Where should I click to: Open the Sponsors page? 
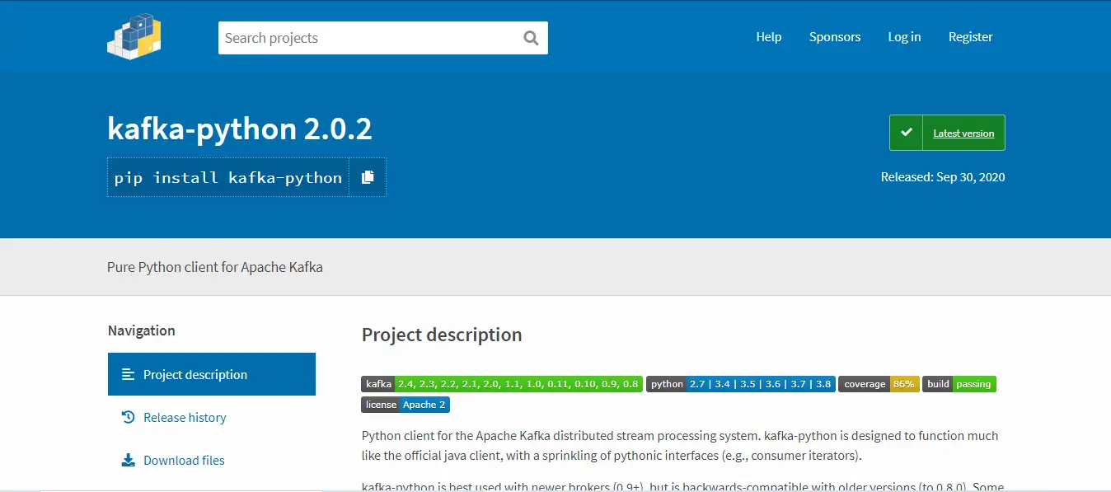pos(835,36)
